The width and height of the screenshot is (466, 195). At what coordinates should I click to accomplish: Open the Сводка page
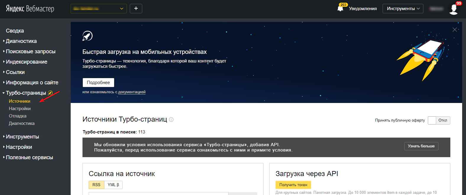[x=15, y=31]
